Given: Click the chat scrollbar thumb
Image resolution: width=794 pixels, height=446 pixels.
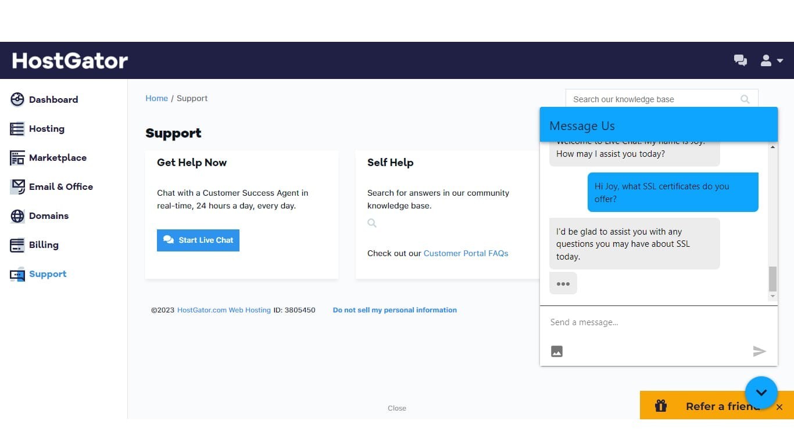Looking at the screenshot, I should [x=772, y=279].
